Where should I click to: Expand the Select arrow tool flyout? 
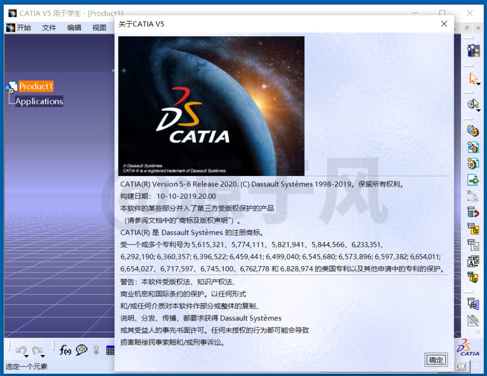[478, 84]
